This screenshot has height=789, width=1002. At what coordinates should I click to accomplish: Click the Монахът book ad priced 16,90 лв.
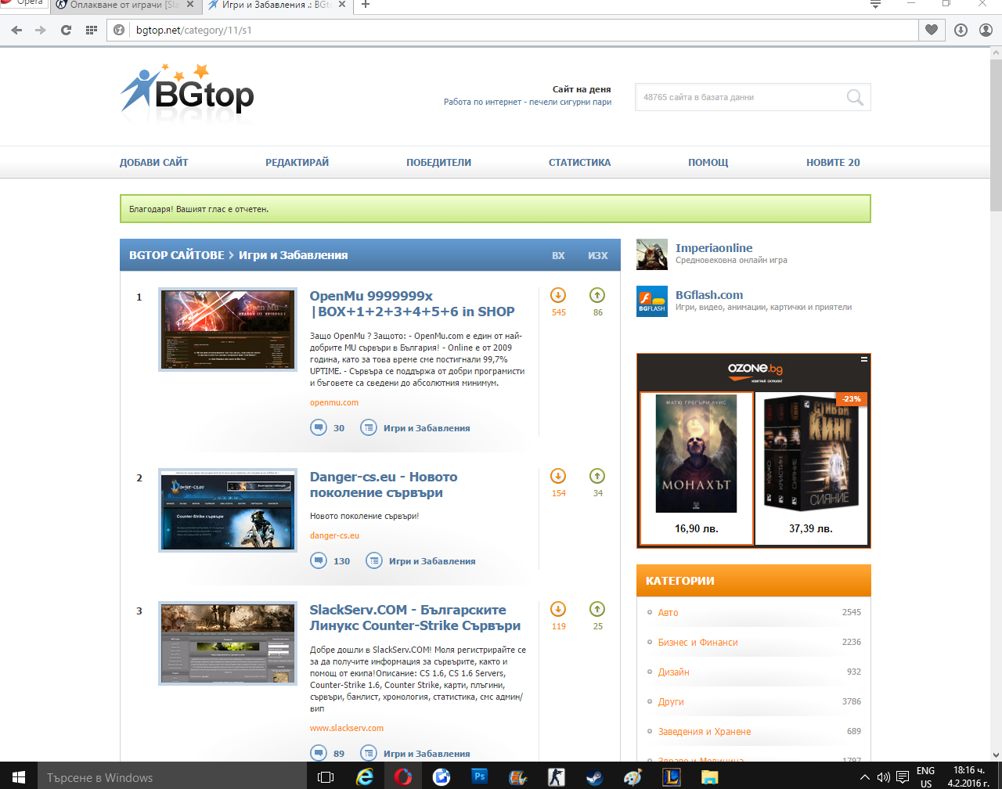tap(697, 468)
